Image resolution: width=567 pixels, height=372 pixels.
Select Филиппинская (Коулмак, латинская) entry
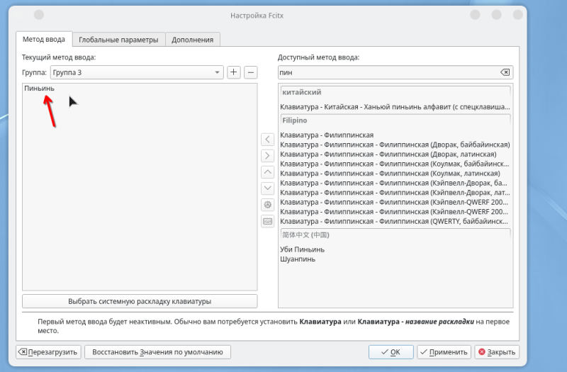pos(395,173)
